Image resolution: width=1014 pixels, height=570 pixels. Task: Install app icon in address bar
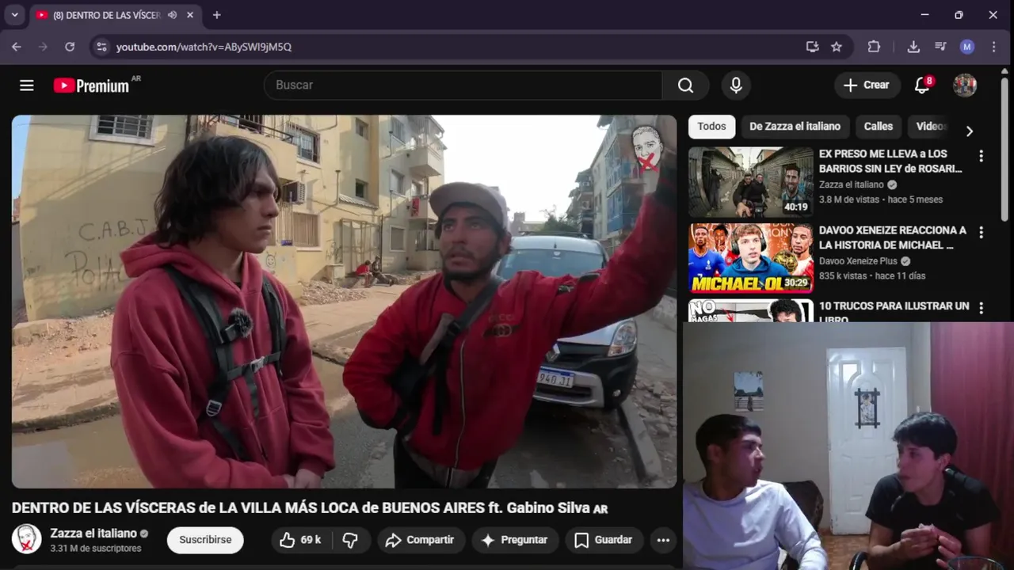(812, 47)
